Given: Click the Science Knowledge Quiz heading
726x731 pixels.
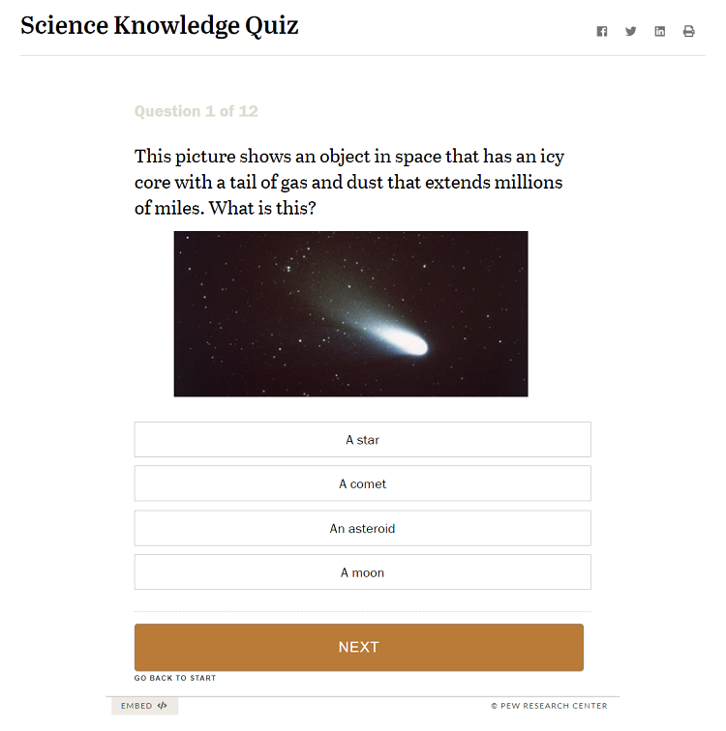Looking at the screenshot, I should pyautogui.click(x=160, y=26).
